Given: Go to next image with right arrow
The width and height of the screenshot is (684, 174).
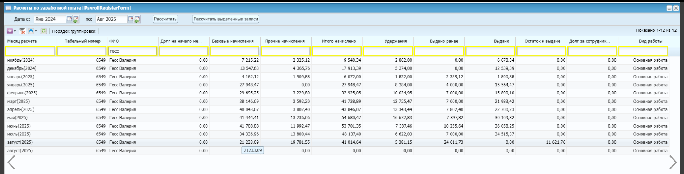Looking at the screenshot, I should [x=673, y=162].
